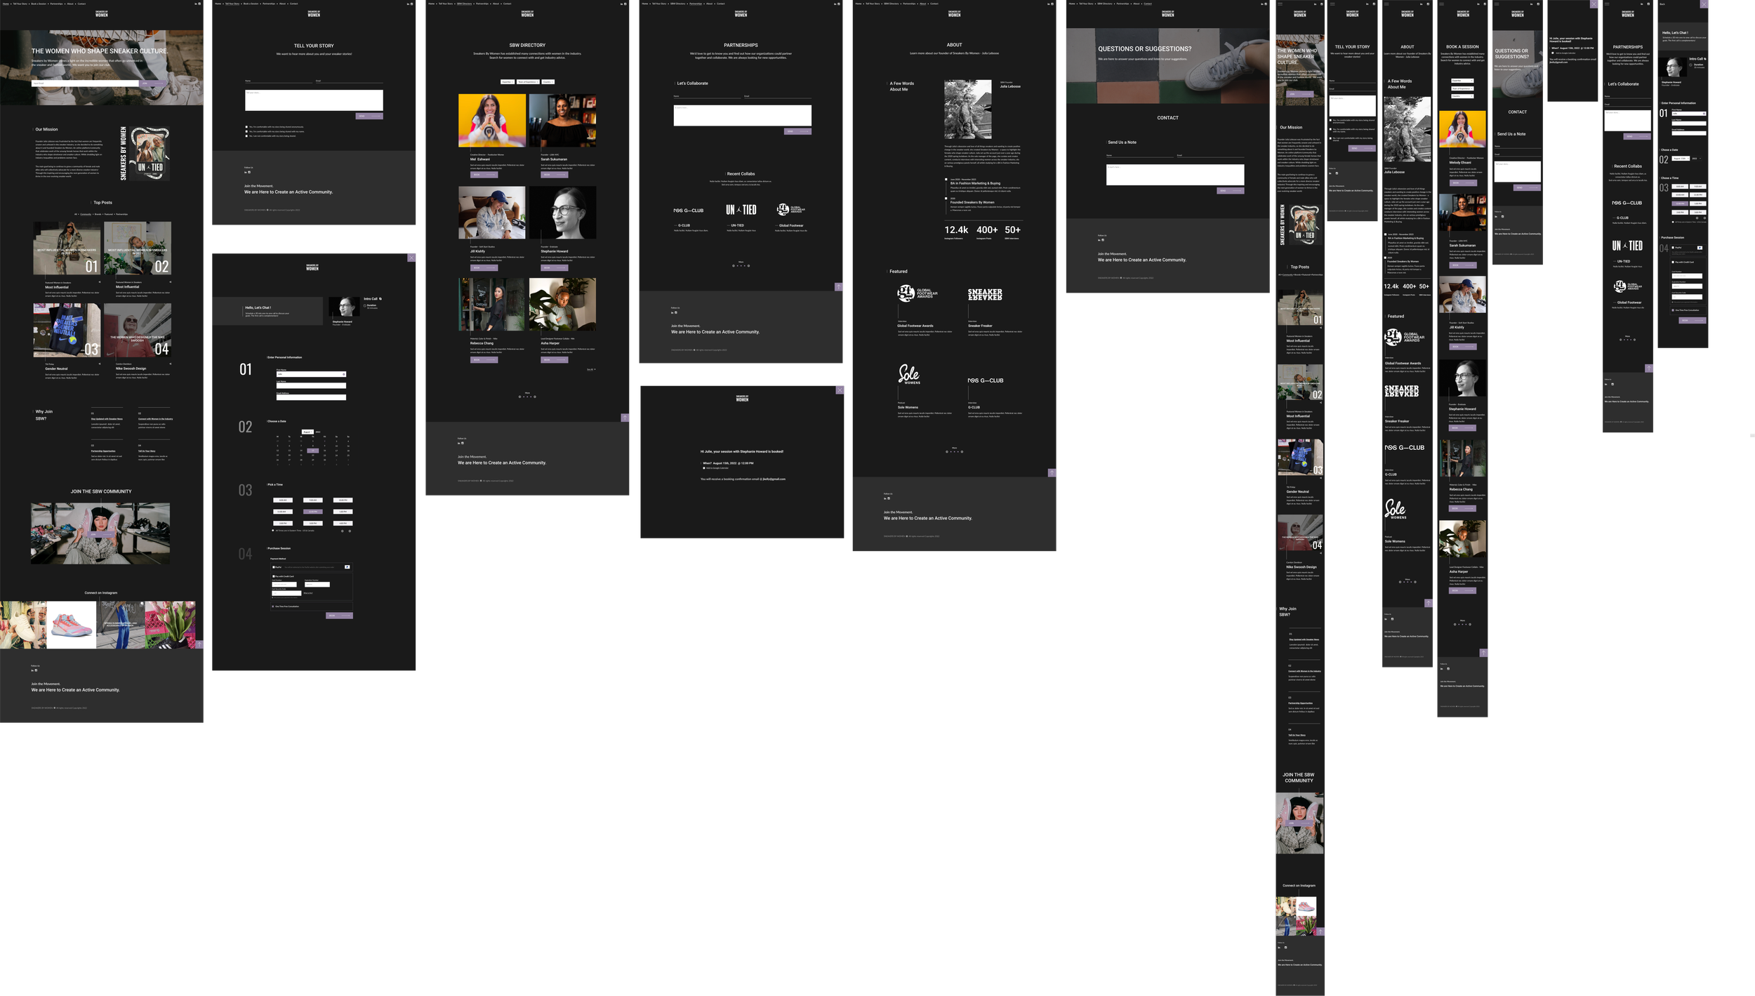Open the August month dropdown in the booking calendar
The height and width of the screenshot is (996, 1755).
(307, 432)
